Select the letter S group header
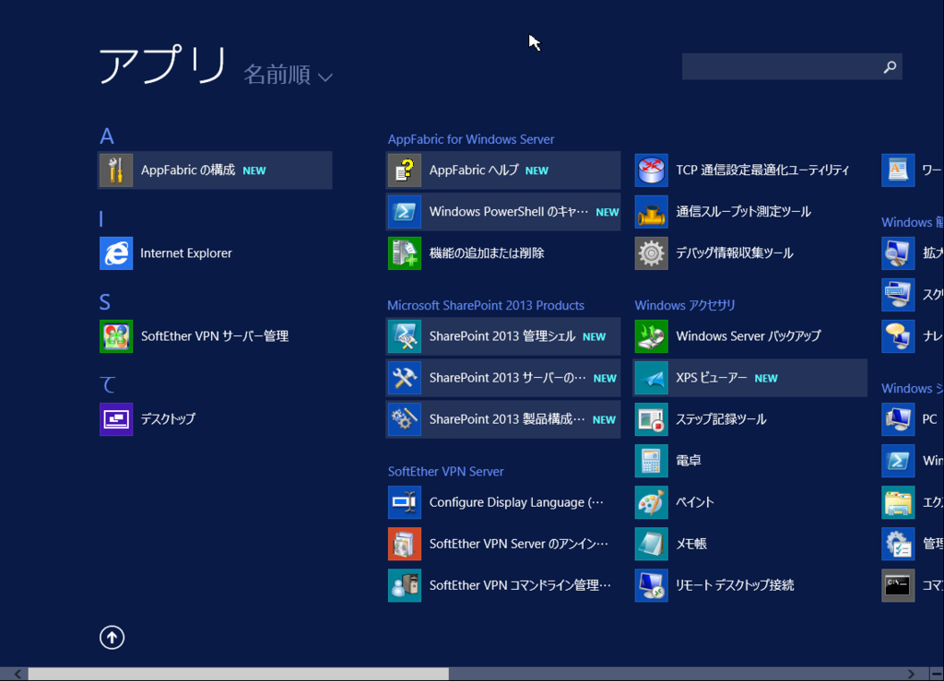Viewport: 944px width, 681px height. 105,302
